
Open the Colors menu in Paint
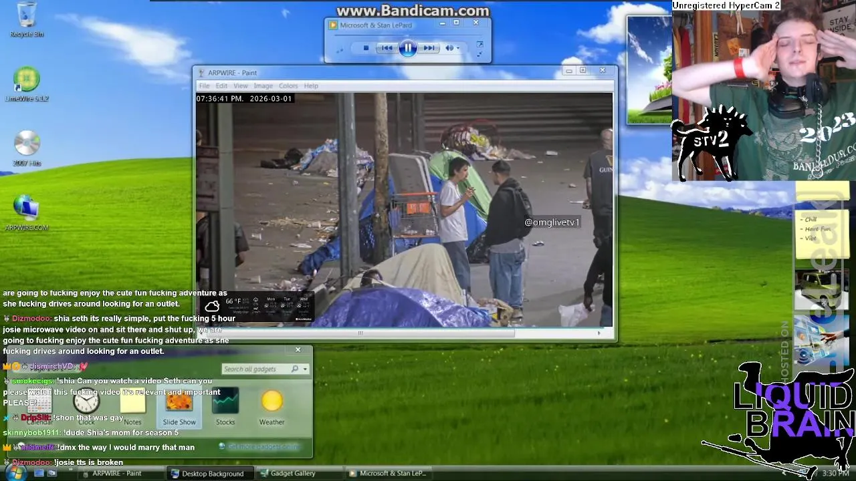[288, 86]
